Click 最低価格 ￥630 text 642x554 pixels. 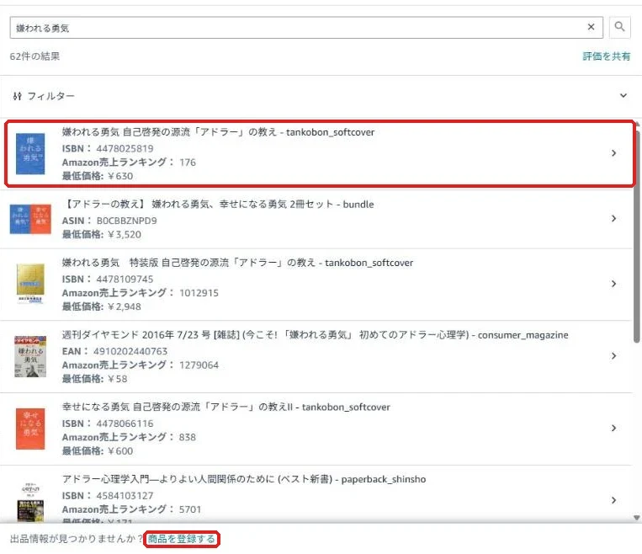[x=98, y=176]
